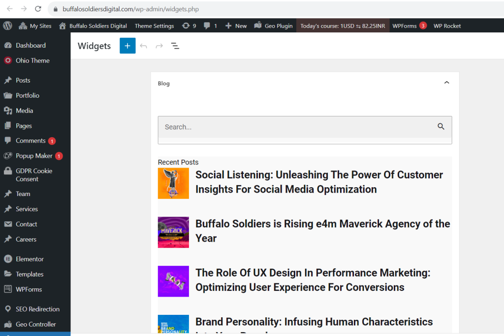This screenshot has width=504, height=336.
Task: Click the WordPress logo in admin bar
Action: click(x=7, y=26)
